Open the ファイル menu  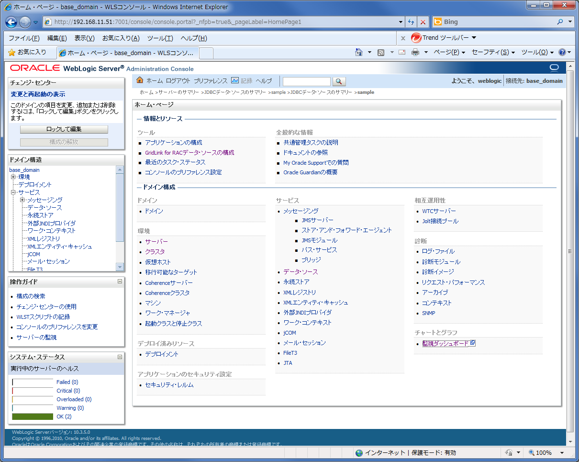pos(24,38)
